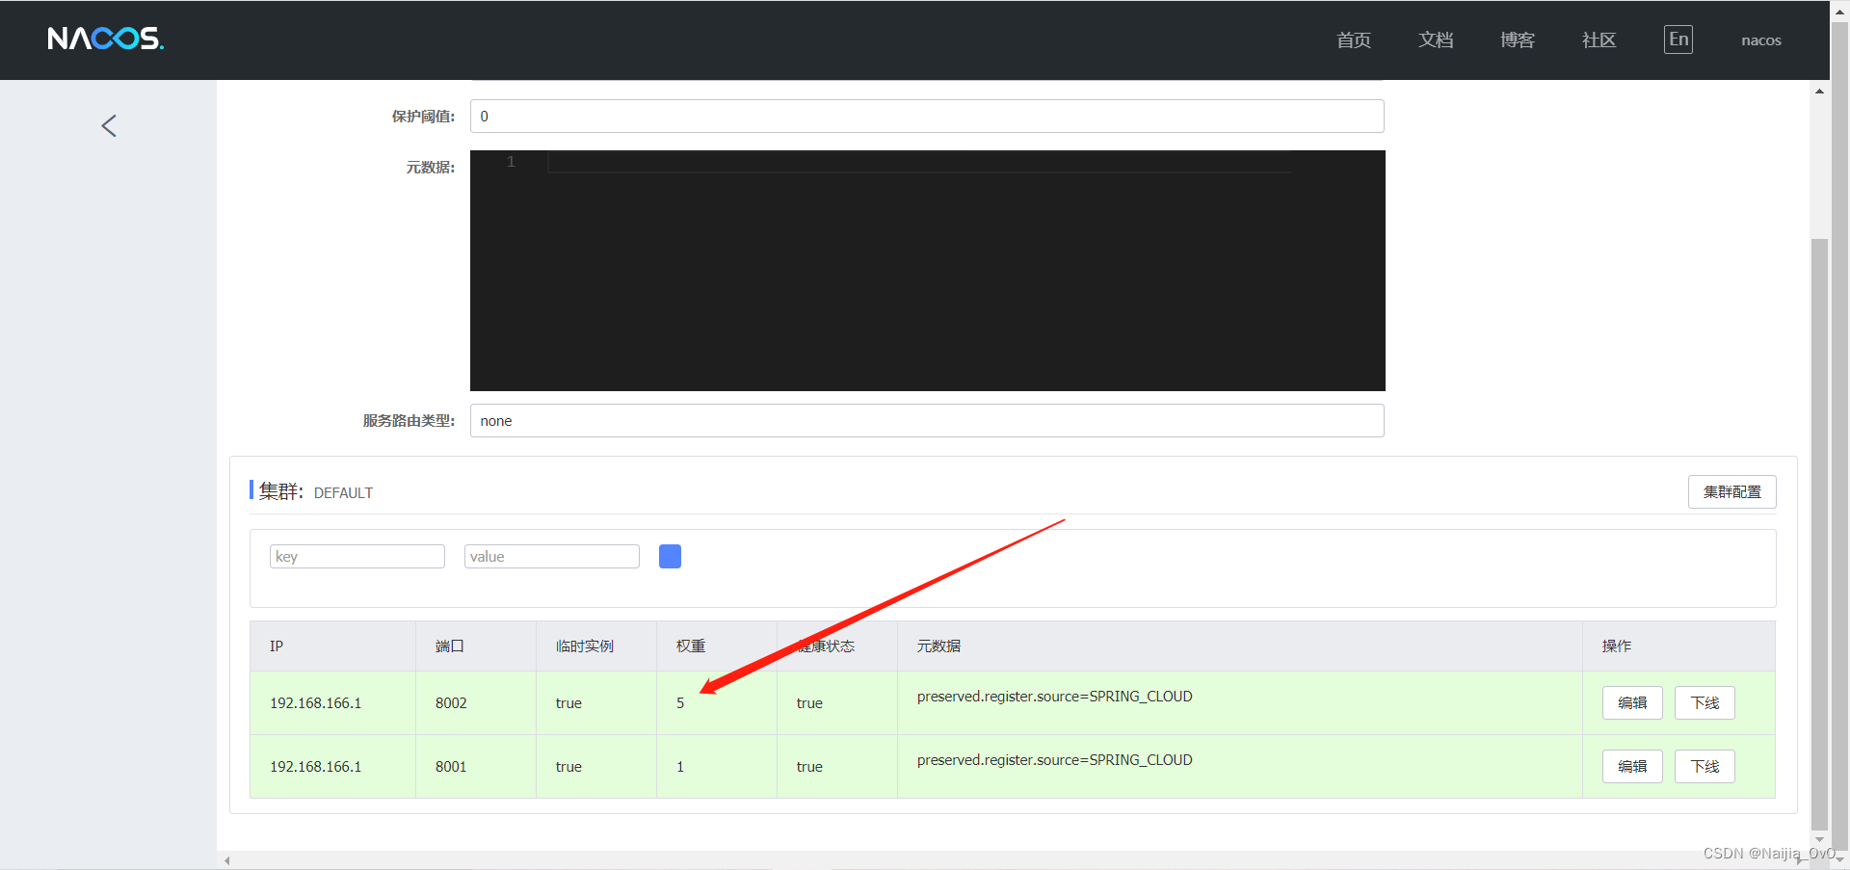The height and width of the screenshot is (870, 1850).
Task: Click the vertical page scrollbar thumb
Action: pos(1819,534)
